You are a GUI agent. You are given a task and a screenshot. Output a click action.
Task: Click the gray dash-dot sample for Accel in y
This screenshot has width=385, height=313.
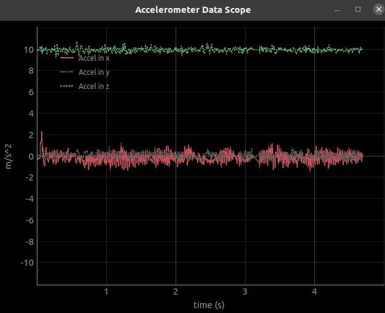coord(67,72)
